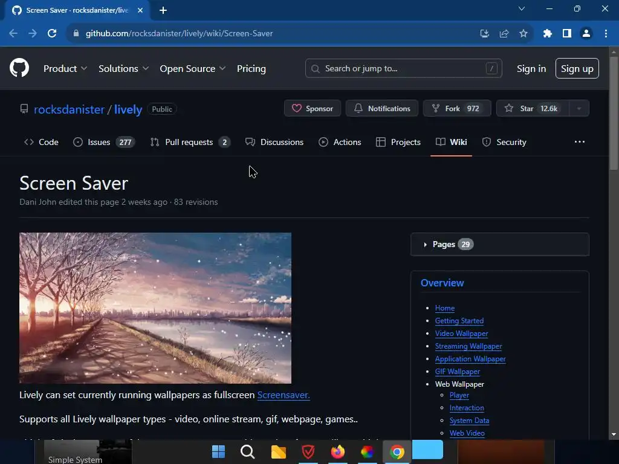Screen dimensions: 619x464
Task: Switch to the Issues tab
Action: click(104, 142)
